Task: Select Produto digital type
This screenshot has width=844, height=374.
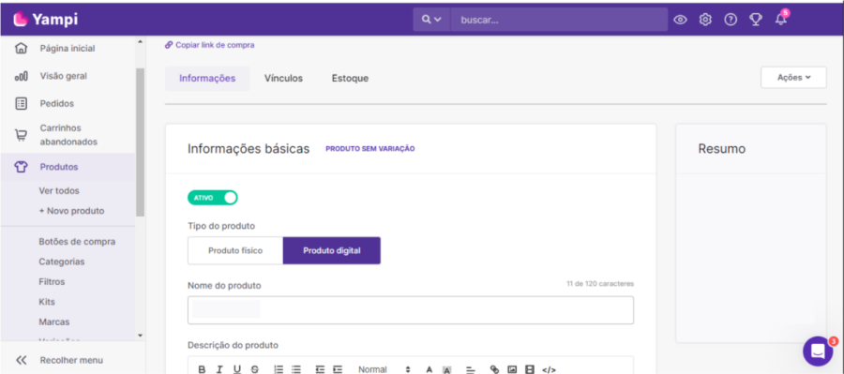Action: click(332, 251)
